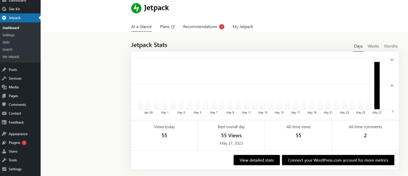
Task: Click the Apr 29 axis label
Action: pyautogui.click(x=148, y=113)
